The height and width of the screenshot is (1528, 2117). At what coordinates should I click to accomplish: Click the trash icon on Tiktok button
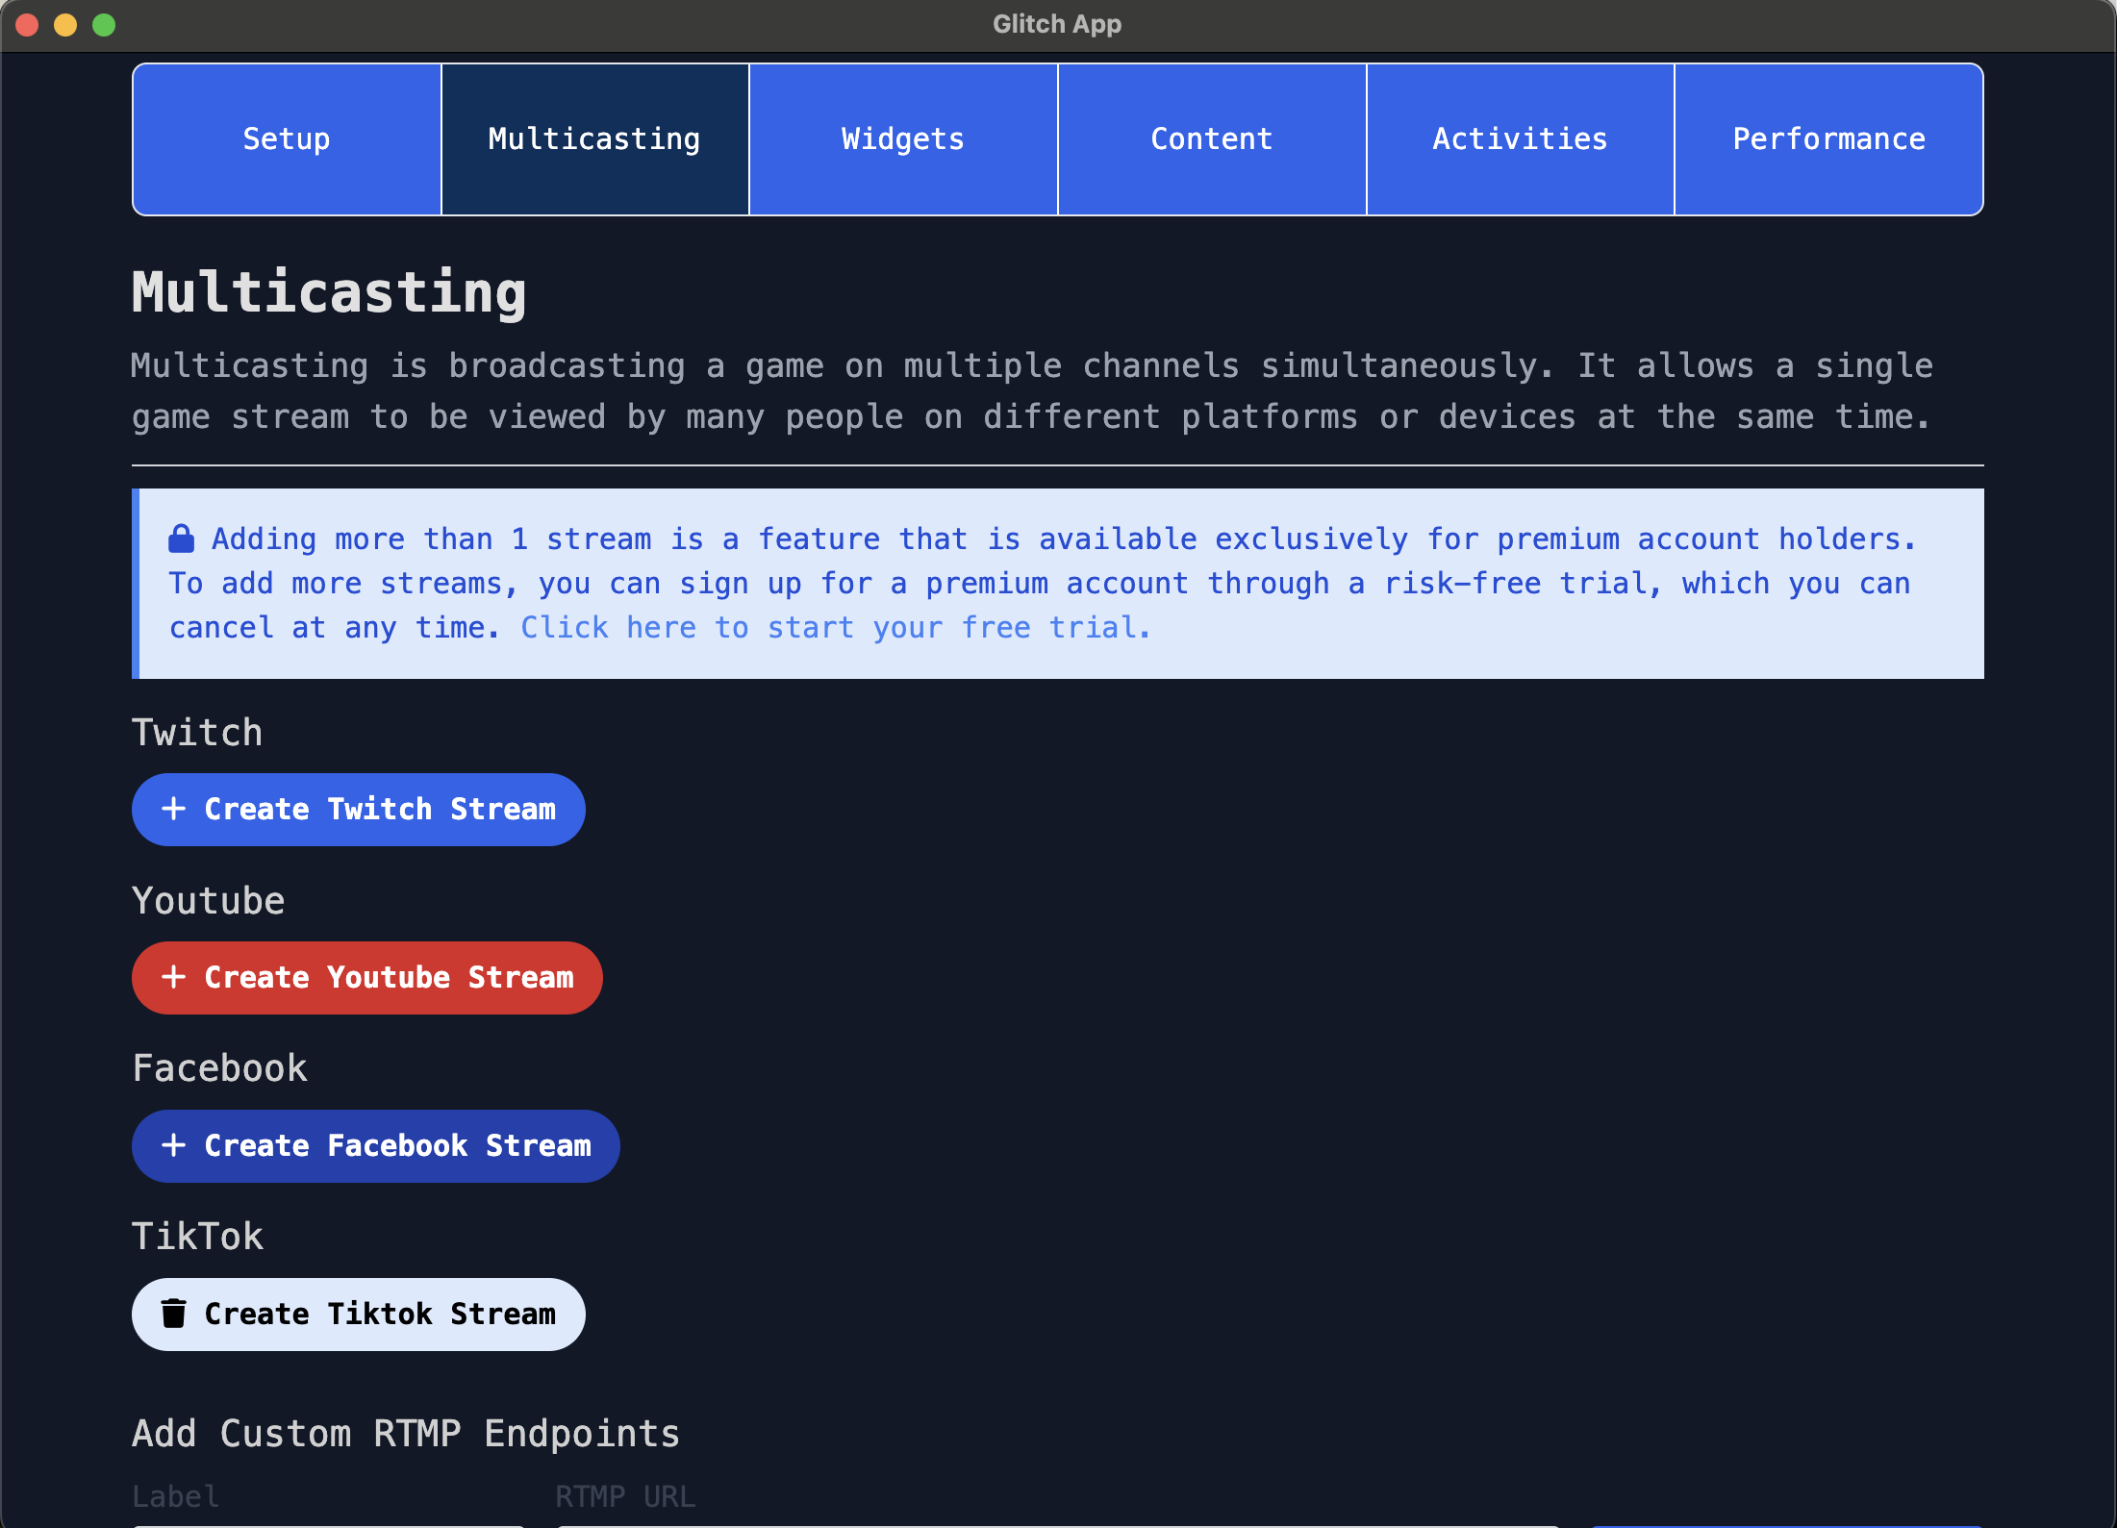click(x=173, y=1314)
